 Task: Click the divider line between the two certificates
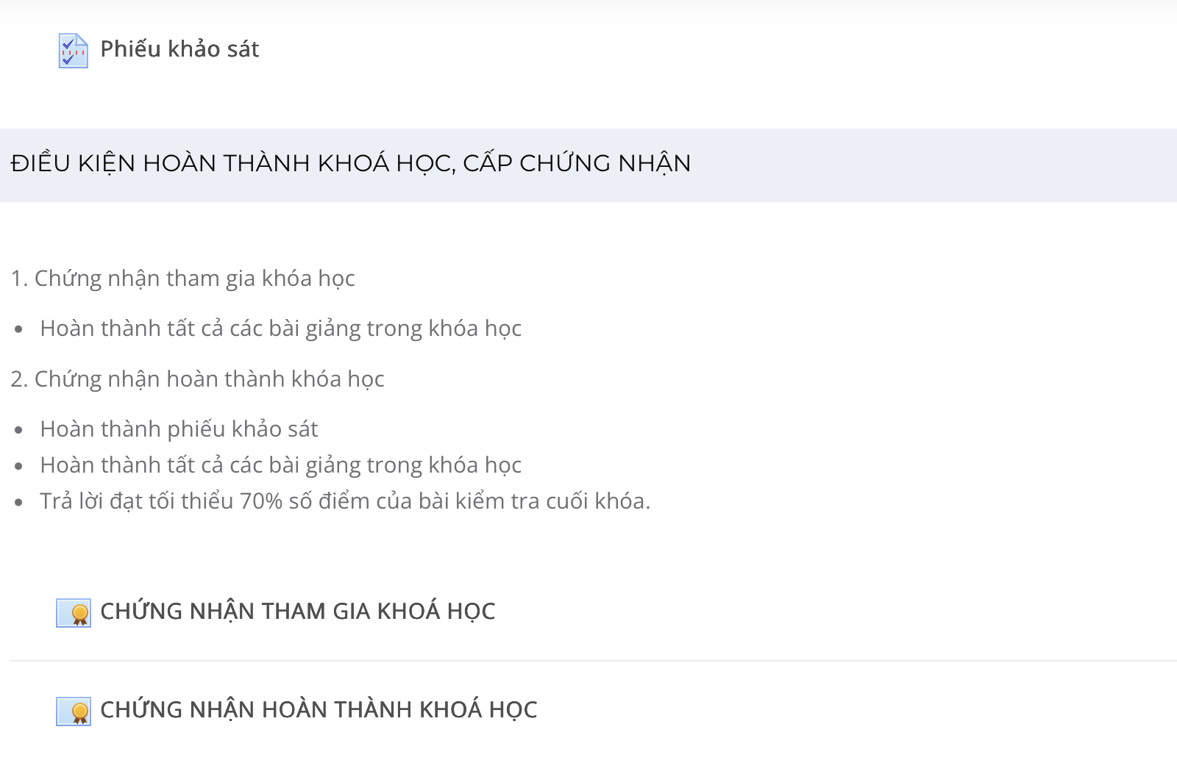pyautogui.click(x=594, y=660)
